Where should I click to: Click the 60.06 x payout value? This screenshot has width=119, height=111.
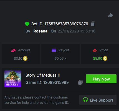pyautogui.click(x=60, y=59)
